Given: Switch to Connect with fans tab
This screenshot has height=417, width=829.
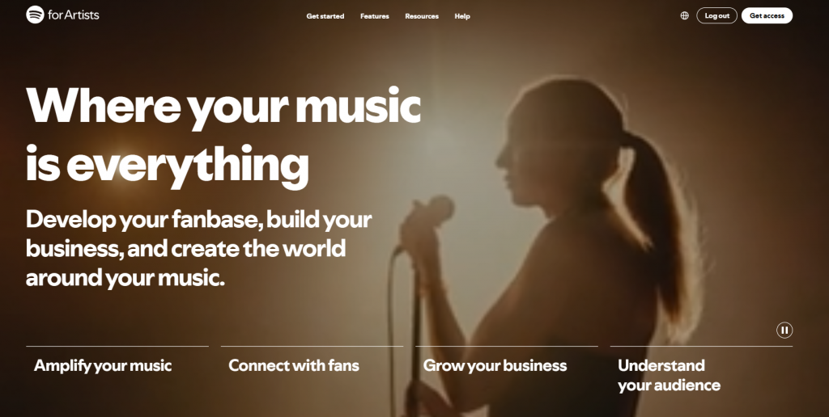Looking at the screenshot, I should 293,365.
